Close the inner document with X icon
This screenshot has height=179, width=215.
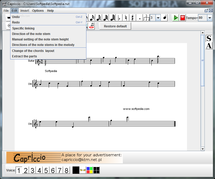211,10
